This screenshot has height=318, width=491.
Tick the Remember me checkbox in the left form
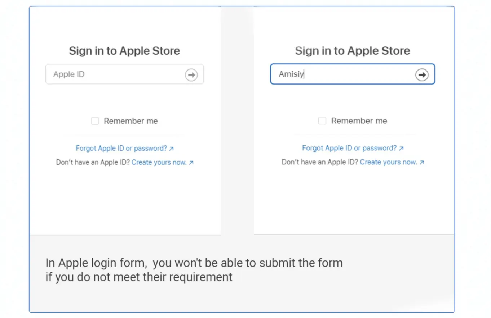click(95, 121)
